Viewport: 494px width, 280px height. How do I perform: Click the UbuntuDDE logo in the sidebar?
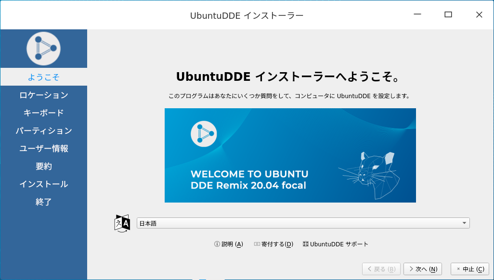[43, 49]
